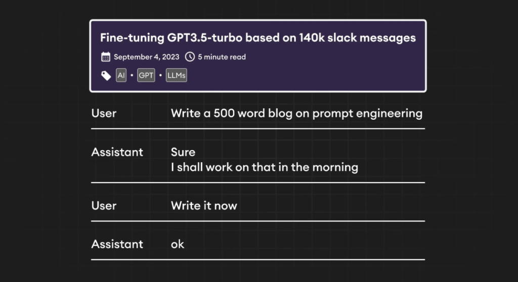This screenshot has height=282, width=518.
Task: Click the September 4, 2023 date
Action: click(146, 57)
